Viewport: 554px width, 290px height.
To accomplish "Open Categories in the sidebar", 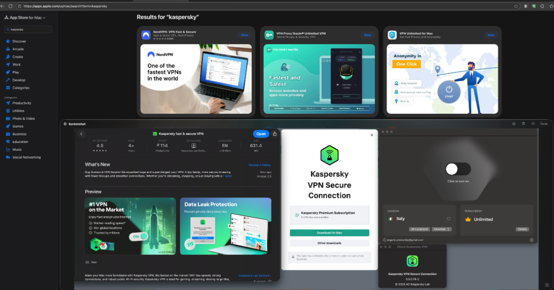I will (x=18, y=88).
